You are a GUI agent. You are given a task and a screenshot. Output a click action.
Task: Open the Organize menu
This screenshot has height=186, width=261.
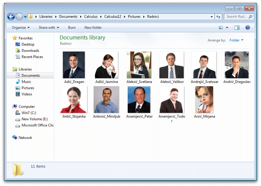pos(21,28)
